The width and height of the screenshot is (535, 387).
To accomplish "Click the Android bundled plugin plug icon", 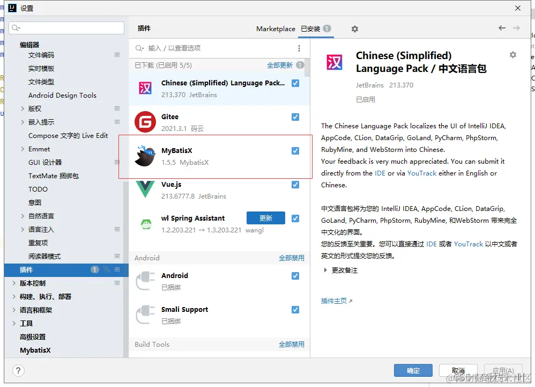I will coord(145,281).
